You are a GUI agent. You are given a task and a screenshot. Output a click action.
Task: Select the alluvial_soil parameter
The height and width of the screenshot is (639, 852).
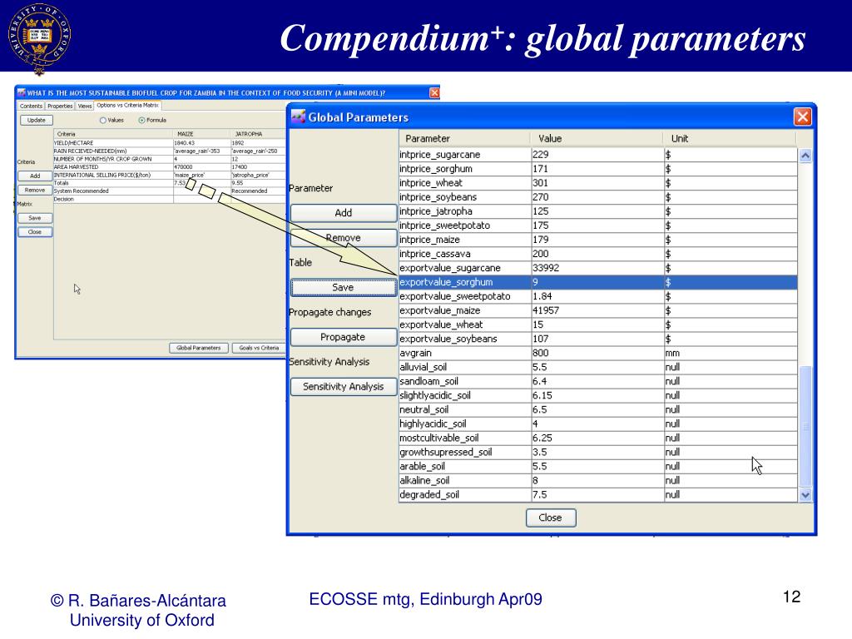[x=465, y=367]
